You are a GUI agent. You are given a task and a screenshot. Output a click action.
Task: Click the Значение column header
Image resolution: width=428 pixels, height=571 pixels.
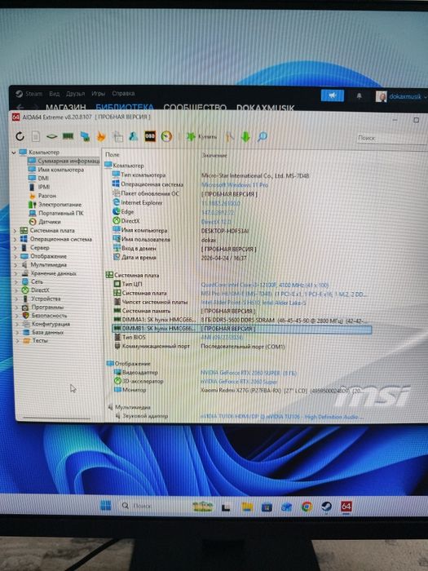(214, 156)
